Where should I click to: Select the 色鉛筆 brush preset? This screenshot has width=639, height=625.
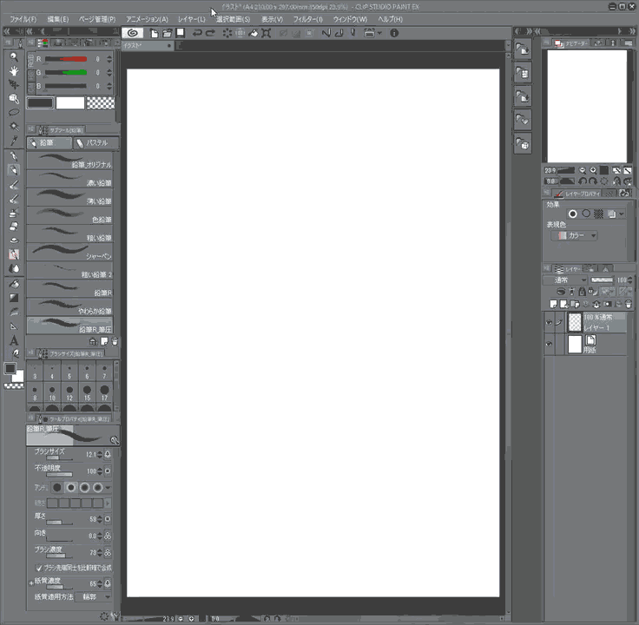(69, 215)
